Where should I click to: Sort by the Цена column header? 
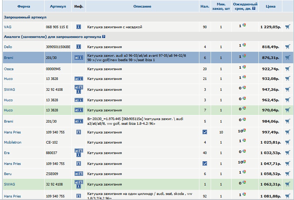(270, 7)
